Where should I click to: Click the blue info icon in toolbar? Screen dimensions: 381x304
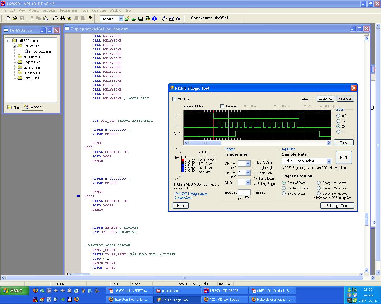pos(154,19)
